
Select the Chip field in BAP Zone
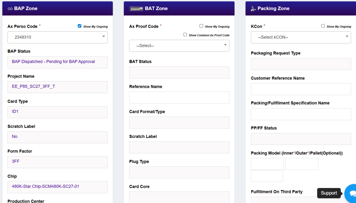(57, 187)
